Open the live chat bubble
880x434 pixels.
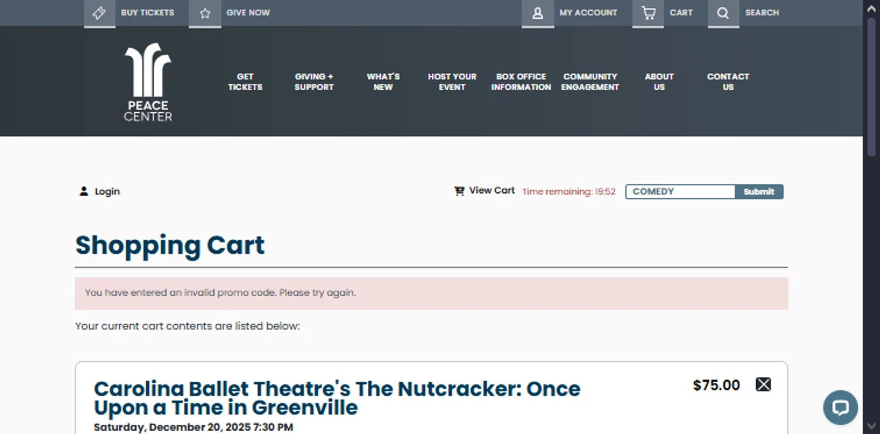[840, 408]
